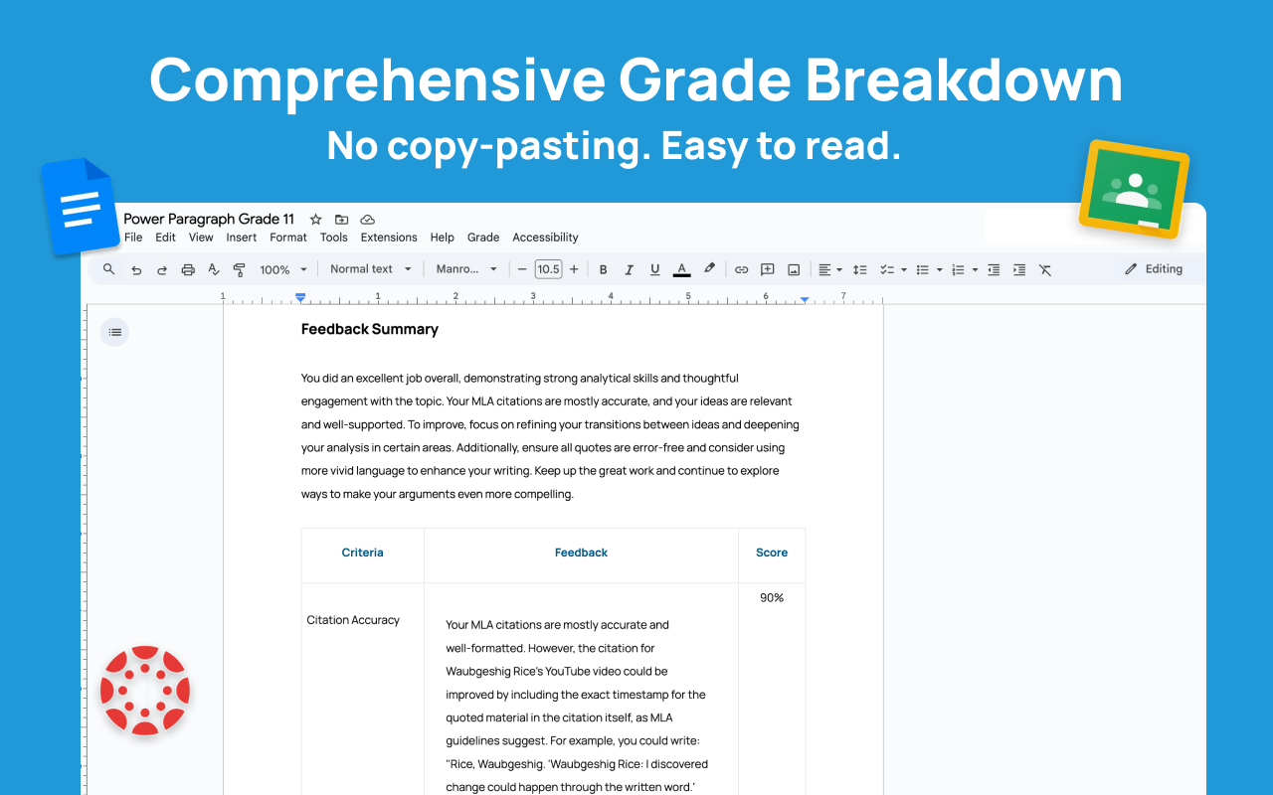Undo the last action

click(x=136, y=269)
